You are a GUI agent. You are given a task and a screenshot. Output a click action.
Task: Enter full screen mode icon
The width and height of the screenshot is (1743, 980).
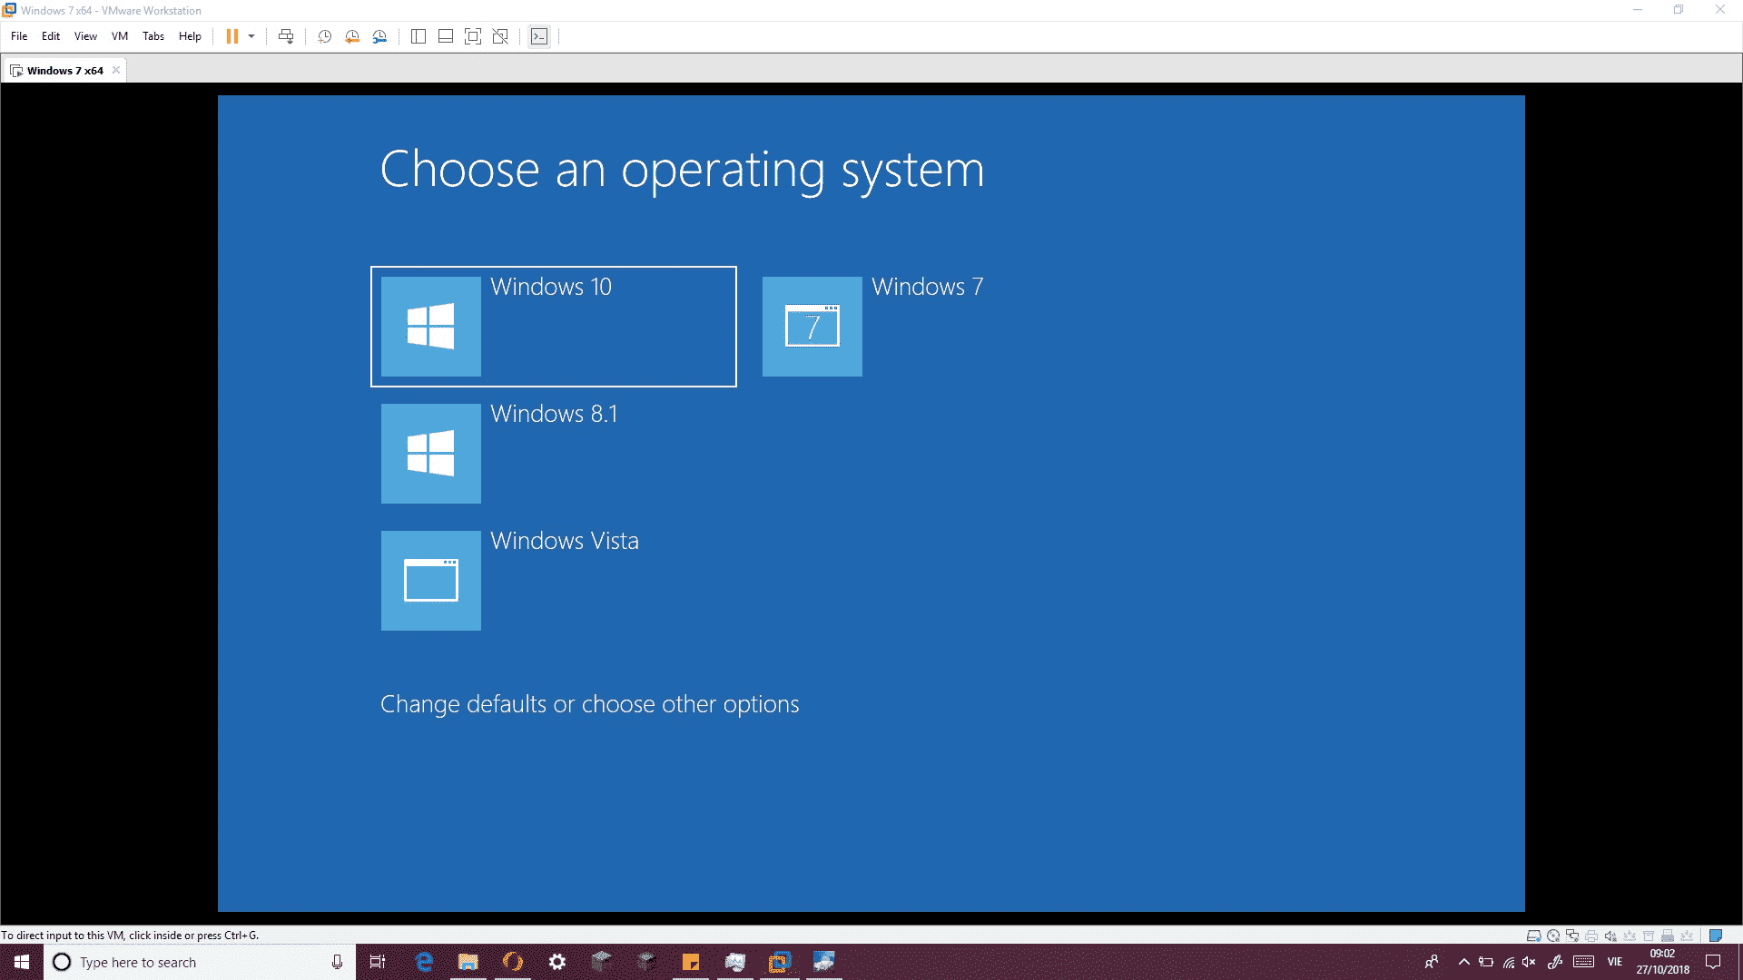click(x=473, y=36)
